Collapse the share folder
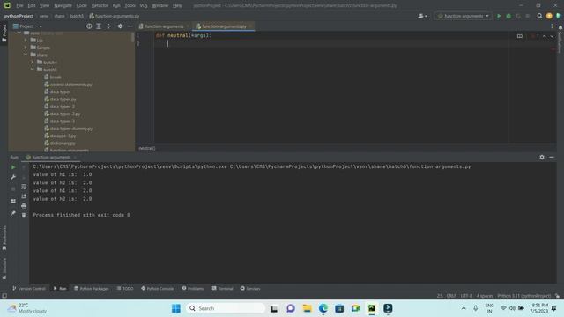Viewport: 564px width, 317px height. pyautogui.click(x=26, y=55)
